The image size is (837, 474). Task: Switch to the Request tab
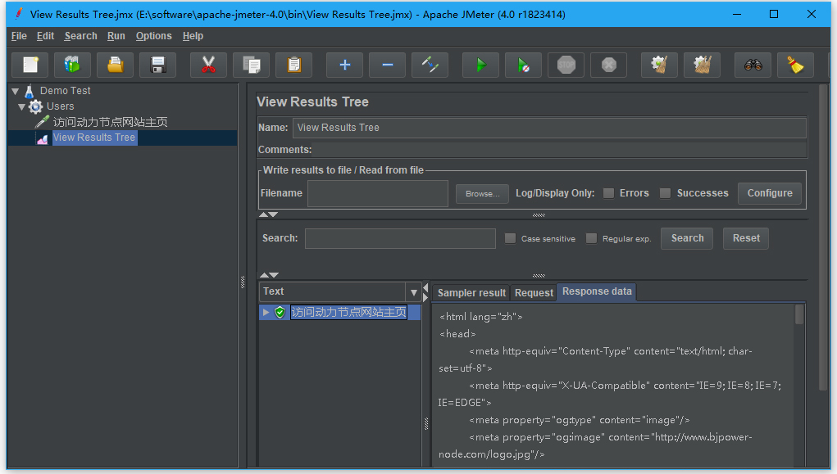(x=534, y=293)
